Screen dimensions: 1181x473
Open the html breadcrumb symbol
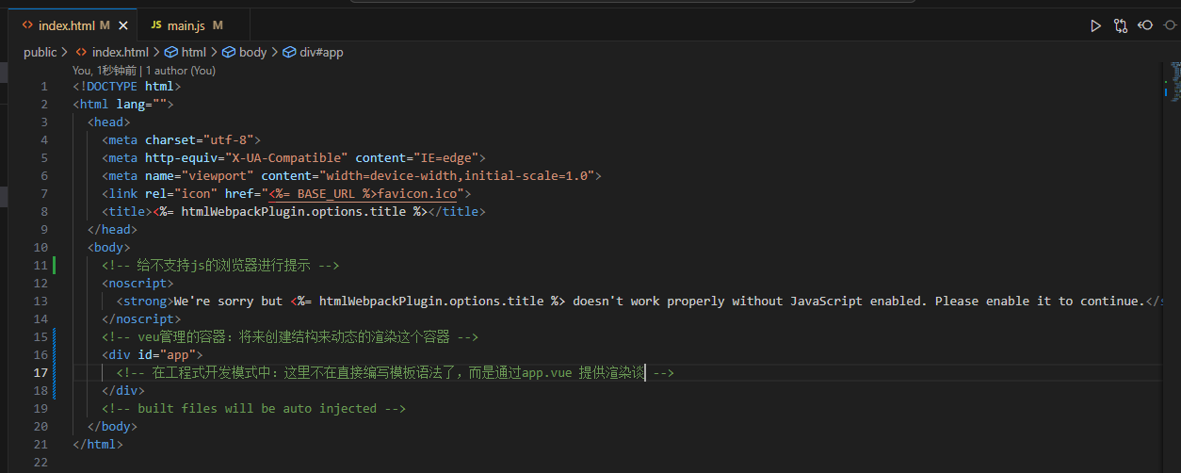click(x=194, y=52)
